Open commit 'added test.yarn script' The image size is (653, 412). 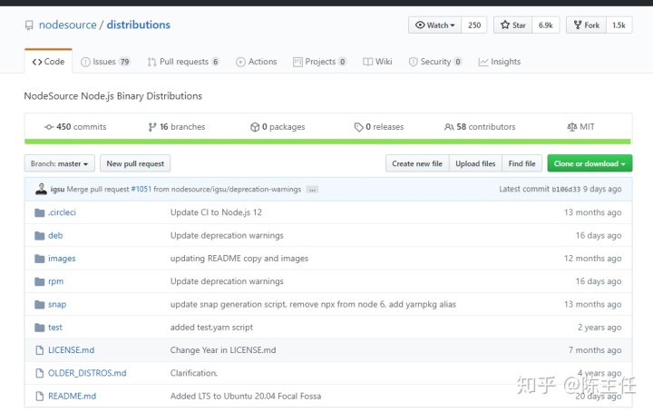pyautogui.click(x=211, y=328)
